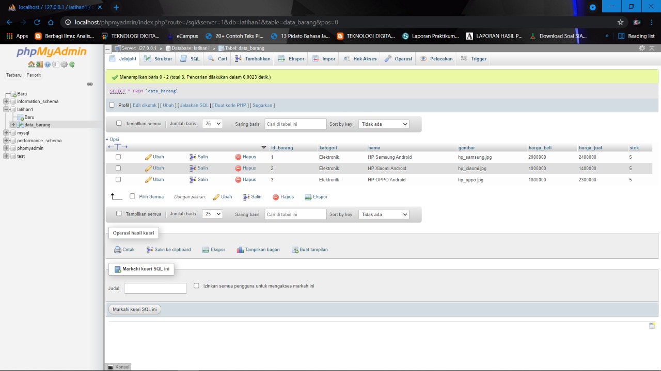This screenshot has height=371, width=661.
Task: Open Chrome three-dot menu
Action: point(652,22)
